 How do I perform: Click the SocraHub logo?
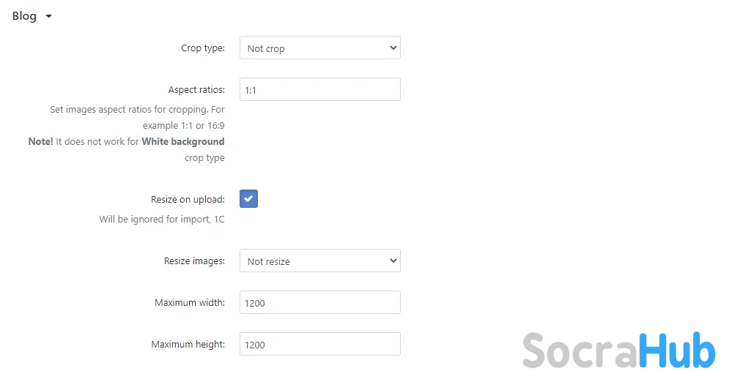click(618, 350)
